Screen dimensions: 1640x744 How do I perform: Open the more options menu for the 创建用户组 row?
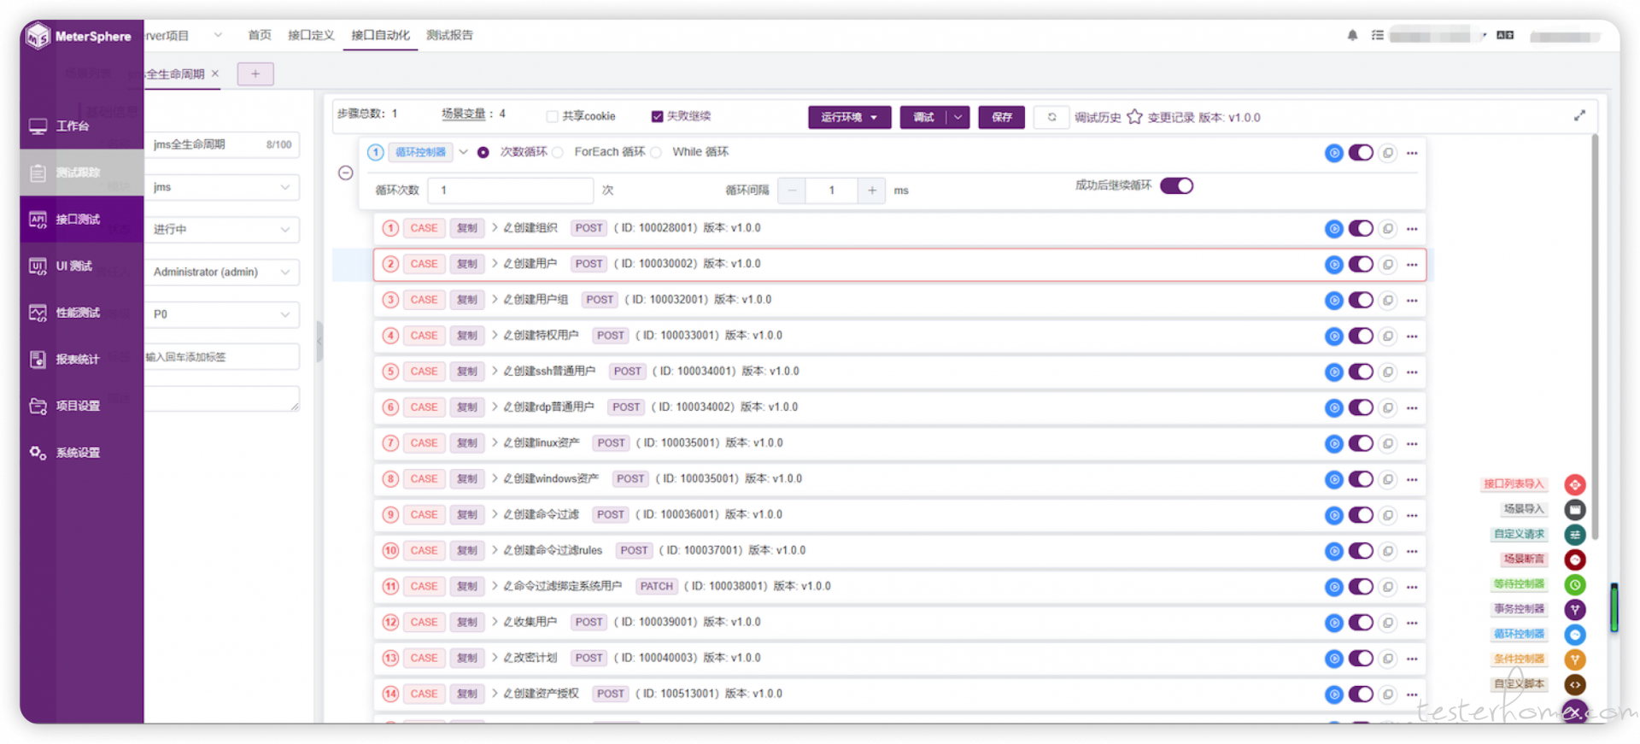coord(1412,300)
